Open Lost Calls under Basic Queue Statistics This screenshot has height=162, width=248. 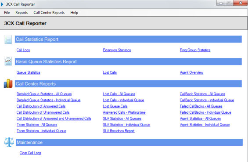pyautogui.click(x=110, y=72)
